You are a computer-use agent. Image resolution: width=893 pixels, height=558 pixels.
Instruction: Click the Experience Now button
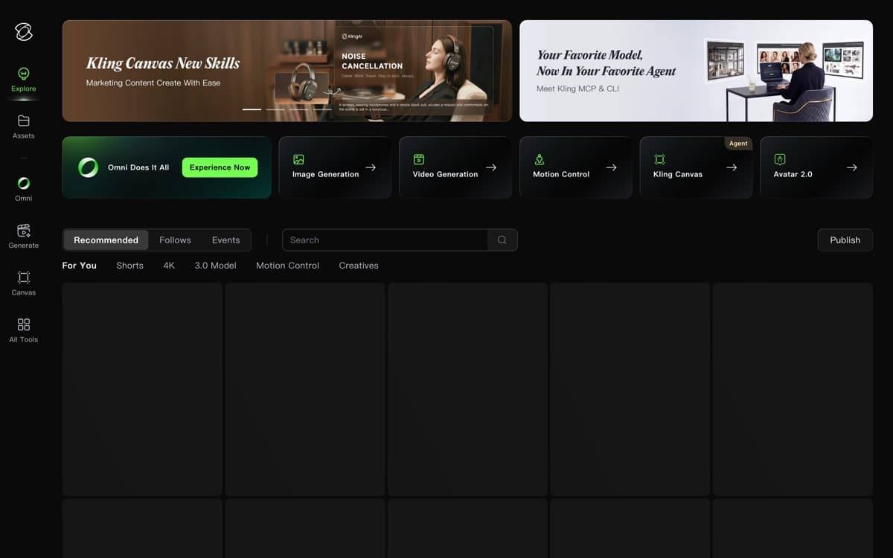[x=220, y=167]
